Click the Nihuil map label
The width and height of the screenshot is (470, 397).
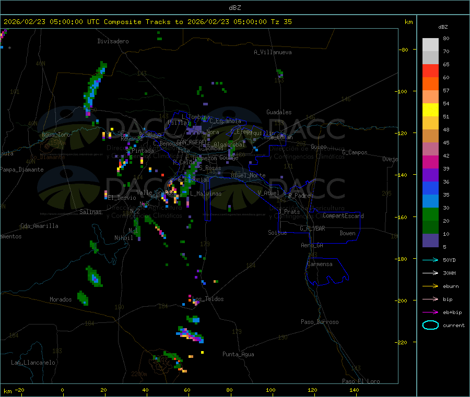click(x=124, y=238)
